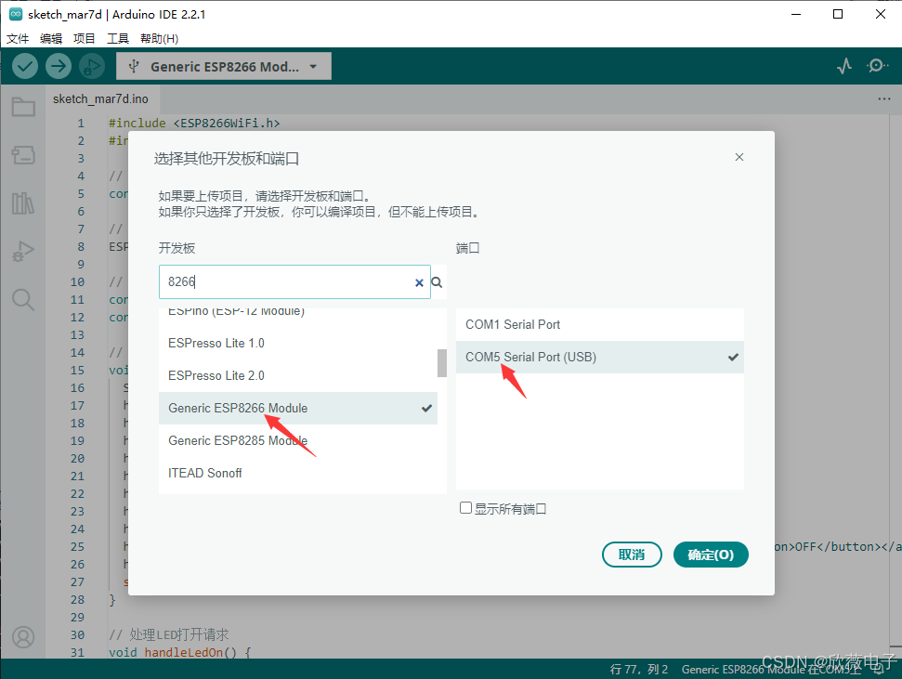Select Generic ESP8266 Module board
The image size is (902, 679).
[298, 408]
